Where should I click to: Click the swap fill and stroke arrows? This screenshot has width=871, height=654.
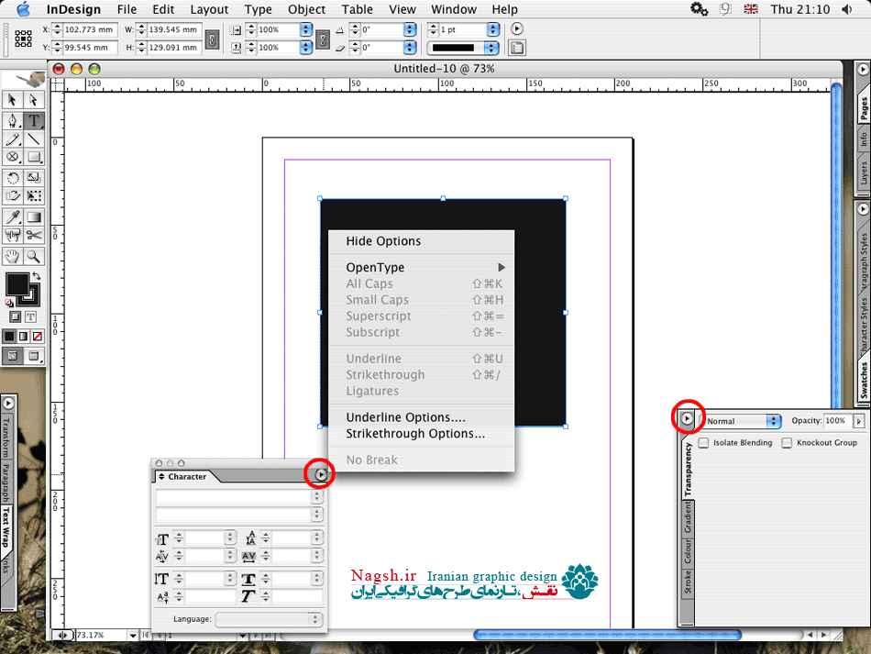coord(37,276)
